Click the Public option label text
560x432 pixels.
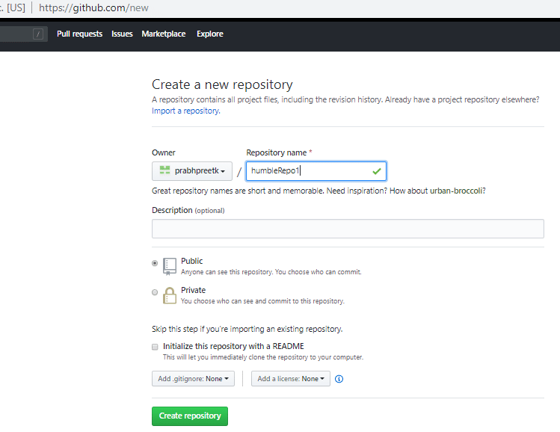(192, 261)
